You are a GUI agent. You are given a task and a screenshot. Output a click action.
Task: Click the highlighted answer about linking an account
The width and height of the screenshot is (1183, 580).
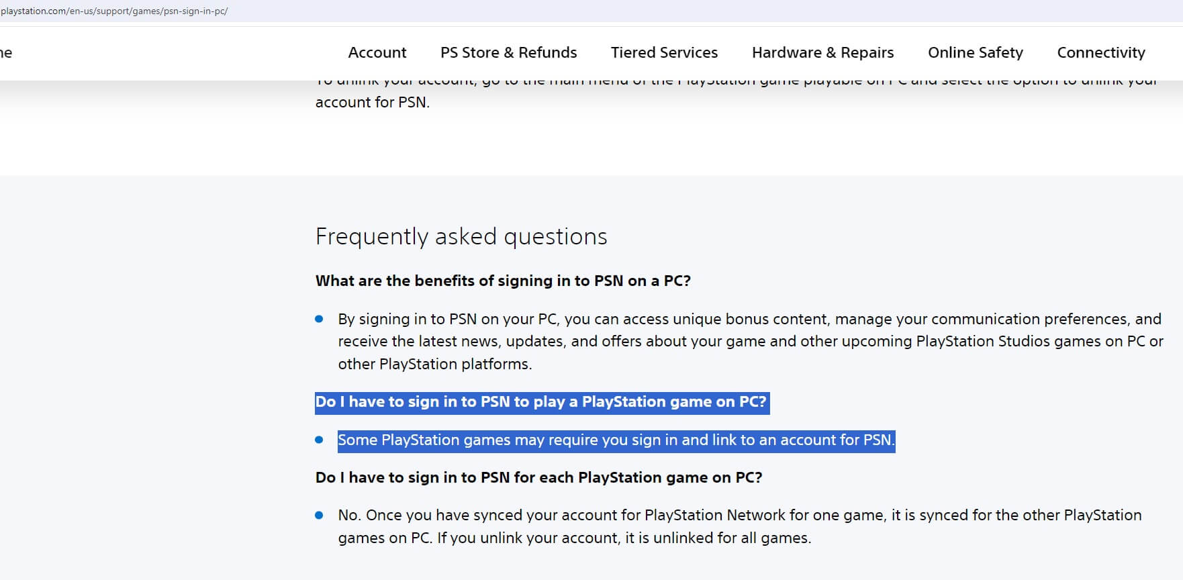tap(616, 440)
